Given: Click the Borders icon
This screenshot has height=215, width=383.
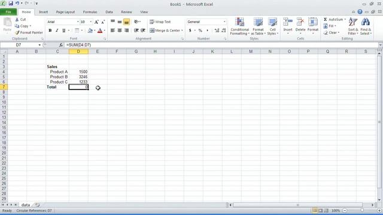Looking at the screenshot, I should click(77, 30).
